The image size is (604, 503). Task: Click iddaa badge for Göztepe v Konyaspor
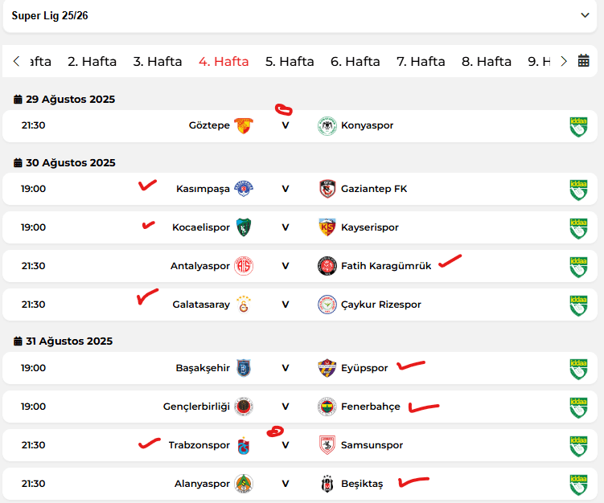point(578,127)
